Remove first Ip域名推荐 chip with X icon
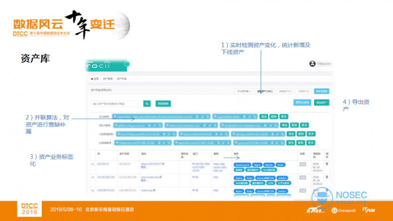 coord(159,143)
